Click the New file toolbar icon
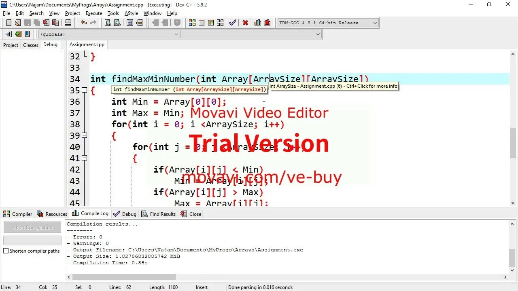The image size is (518, 291). pos(8,23)
